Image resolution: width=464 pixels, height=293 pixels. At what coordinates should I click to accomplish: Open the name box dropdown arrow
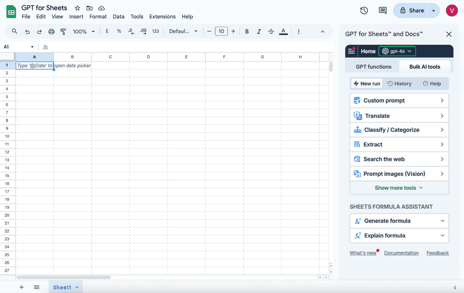[x=32, y=47]
